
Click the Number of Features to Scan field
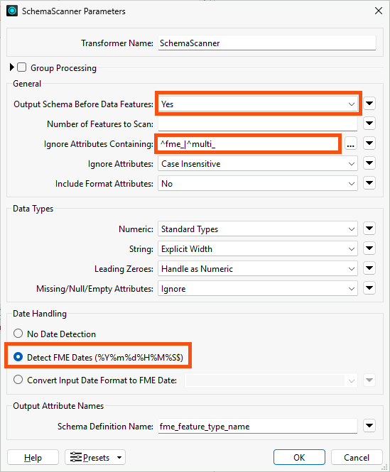point(258,124)
